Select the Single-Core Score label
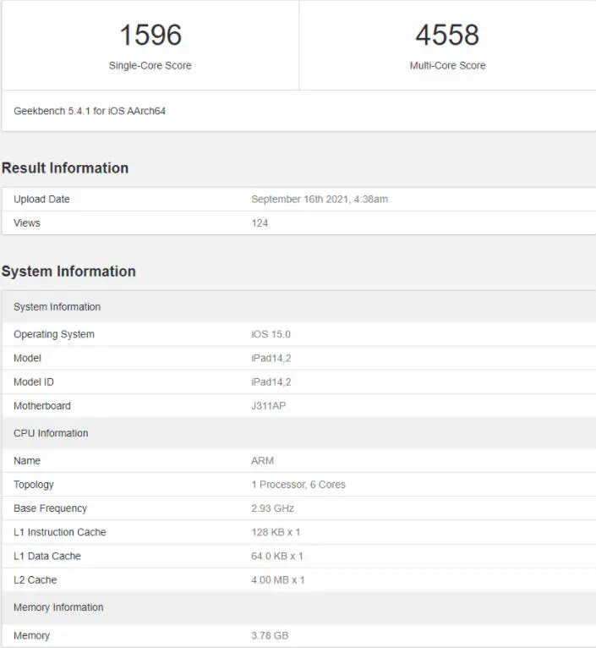Viewport: 596px width, 648px height. click(x=150, y=65)
